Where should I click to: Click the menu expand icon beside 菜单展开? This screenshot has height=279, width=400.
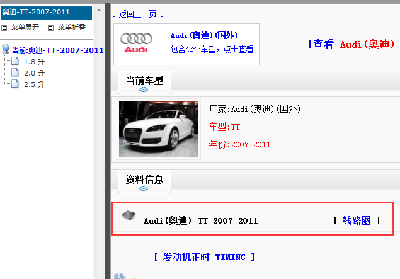click(4, 28)
